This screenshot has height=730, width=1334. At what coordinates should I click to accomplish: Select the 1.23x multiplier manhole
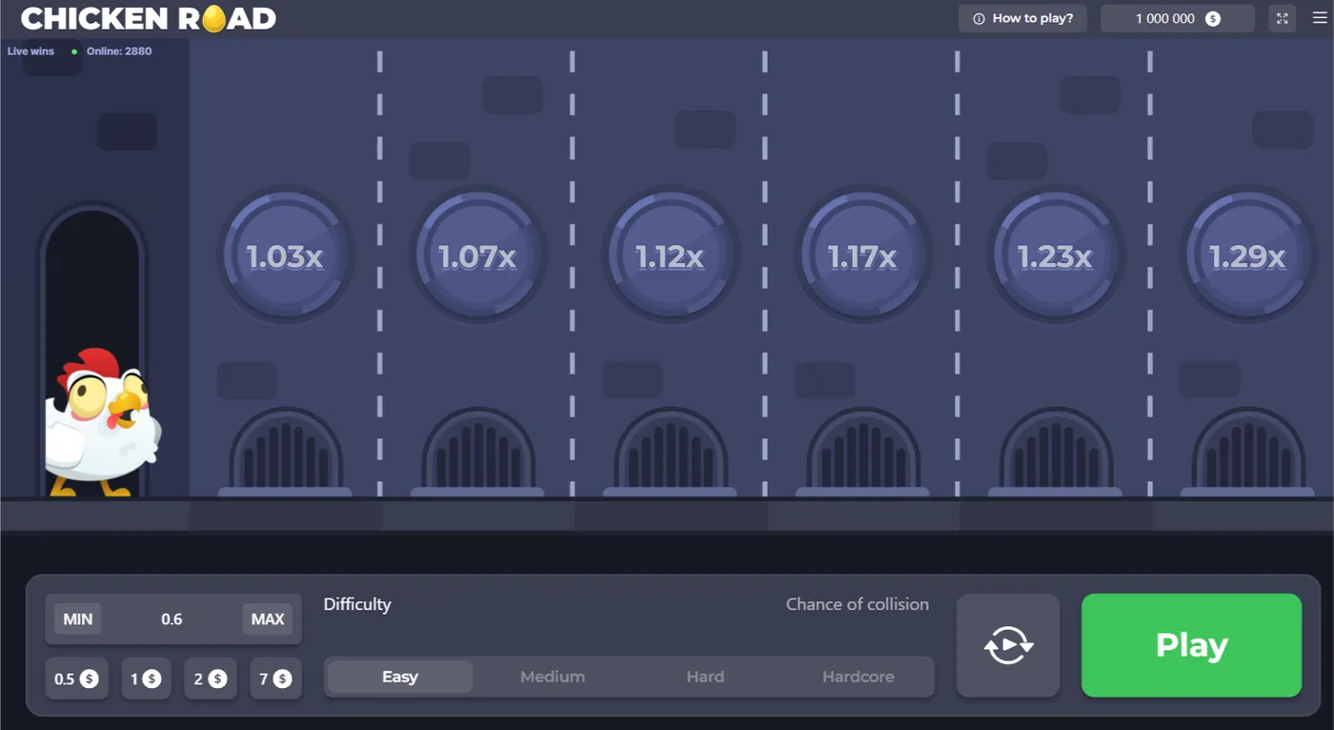[1055, 255]
